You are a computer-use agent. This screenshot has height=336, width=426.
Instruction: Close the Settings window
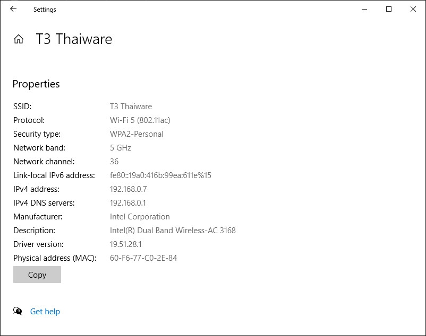pos(413,9)
